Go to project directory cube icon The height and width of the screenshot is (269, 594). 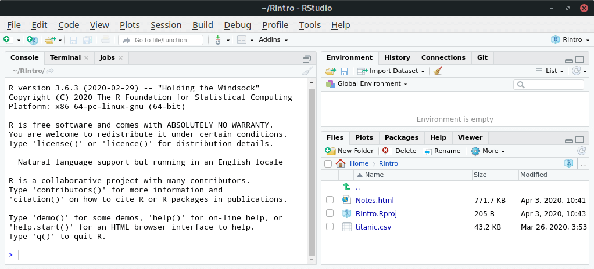[x=568, y=163]
